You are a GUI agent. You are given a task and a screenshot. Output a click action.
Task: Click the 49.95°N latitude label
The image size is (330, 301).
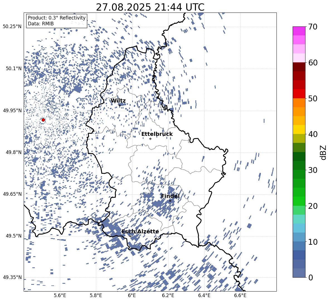[x=12, y=110]
